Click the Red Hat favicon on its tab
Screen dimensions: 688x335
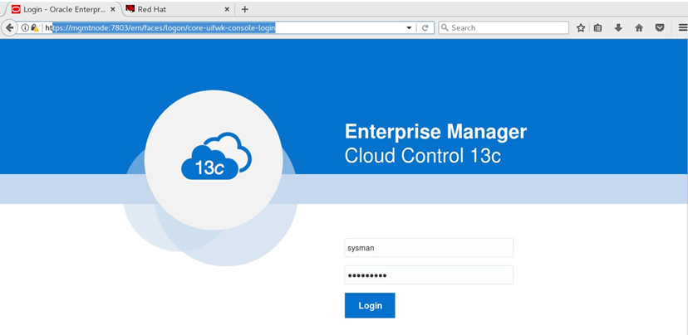click(x=130, y=9)
